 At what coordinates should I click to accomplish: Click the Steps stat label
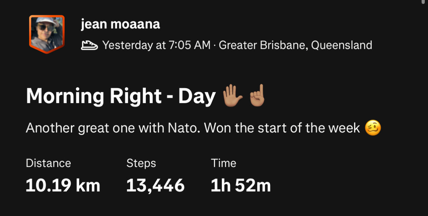coord(141,163)
